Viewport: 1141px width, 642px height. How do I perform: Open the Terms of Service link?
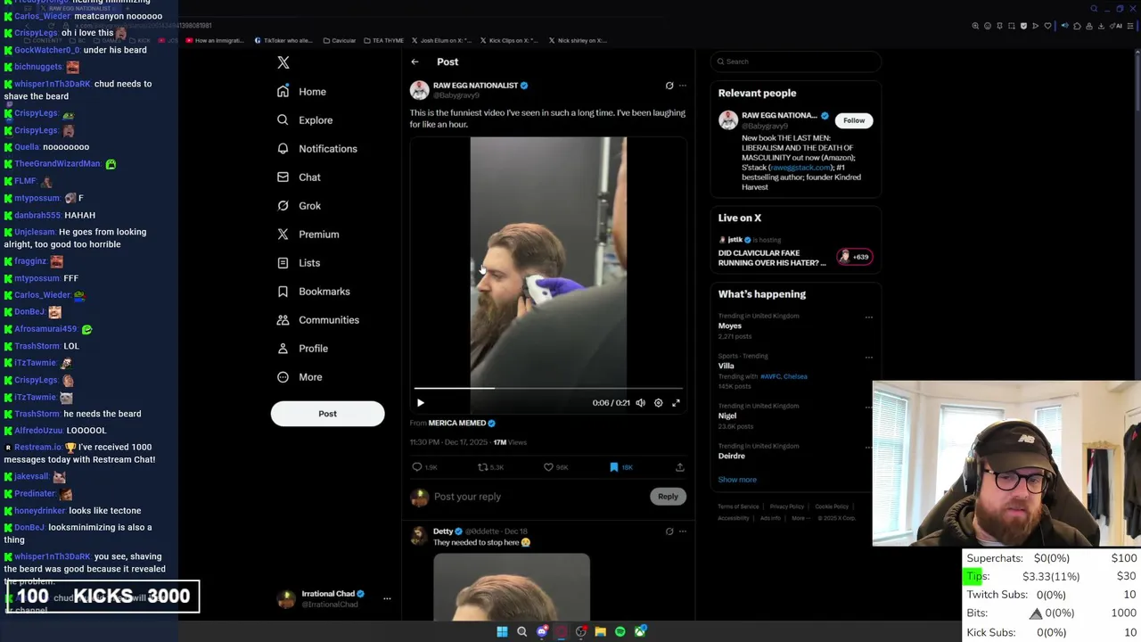coord(738,506)
